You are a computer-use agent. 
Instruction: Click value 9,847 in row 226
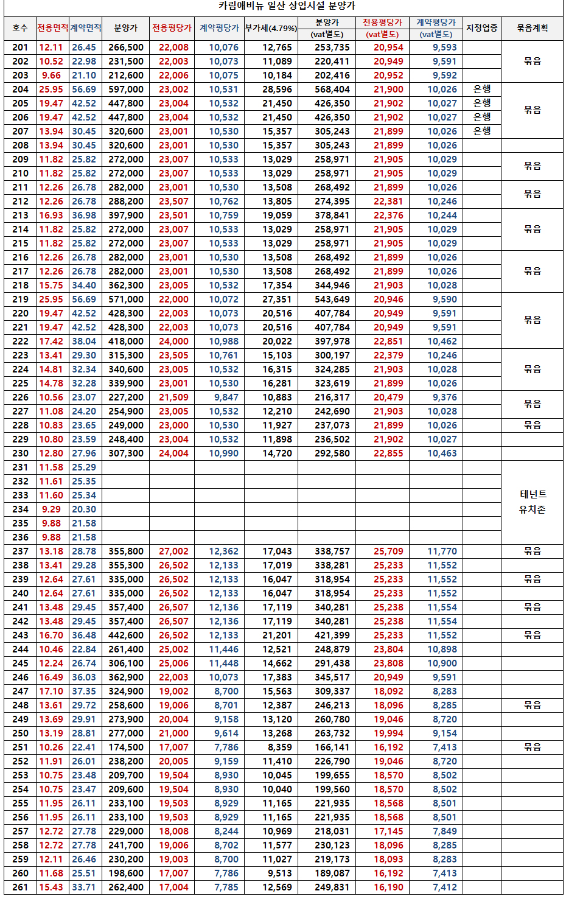tap(226, 397)
